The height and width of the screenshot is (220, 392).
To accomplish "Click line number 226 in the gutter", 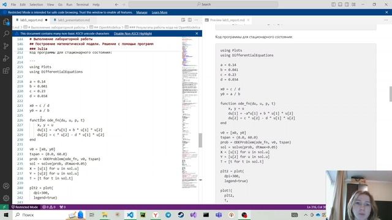I will (20, 120).
